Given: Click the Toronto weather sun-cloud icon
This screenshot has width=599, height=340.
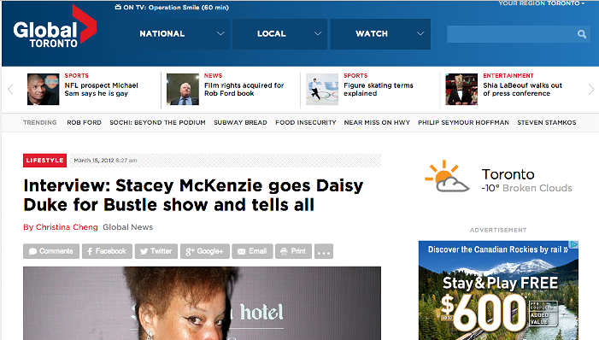Looking at the screenshot, I should point(447,176).
